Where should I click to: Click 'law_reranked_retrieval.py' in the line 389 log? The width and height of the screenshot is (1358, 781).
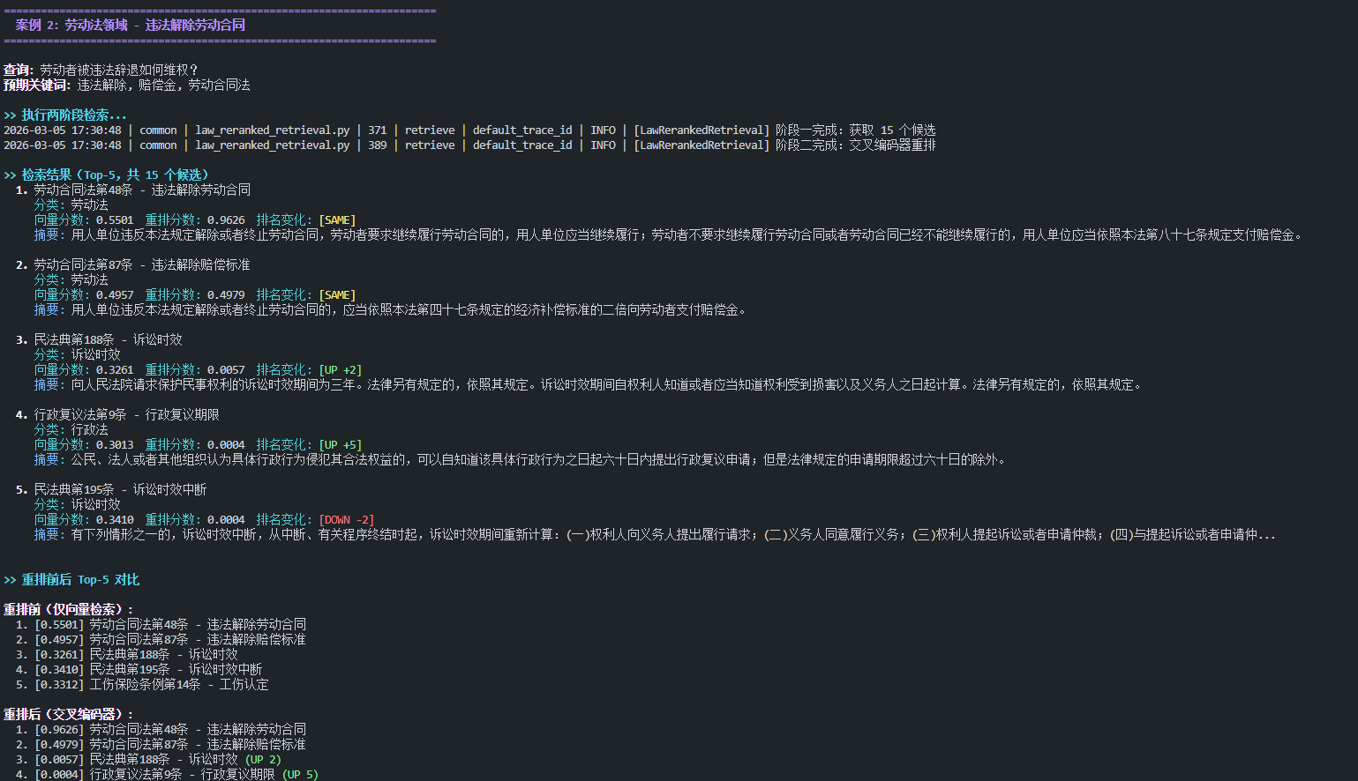[x=272, y=145]
